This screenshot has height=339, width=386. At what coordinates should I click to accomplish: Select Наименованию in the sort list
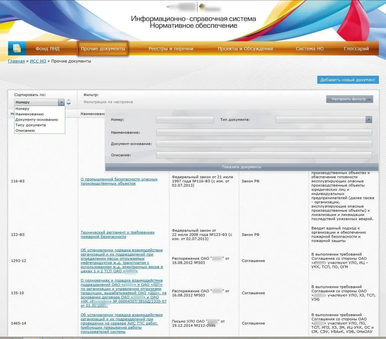[x=29, y=114]
